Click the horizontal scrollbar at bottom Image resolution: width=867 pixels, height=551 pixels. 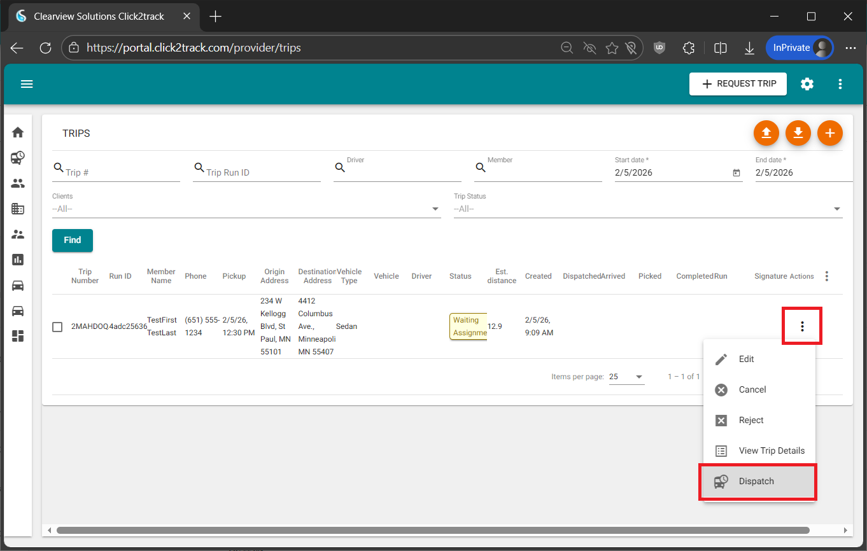point(433,530)
